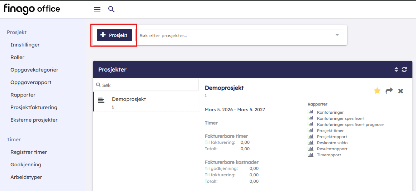The image size is (416, 191).
Task: Click the Finago Office logo
Action: [x=32, y=9]
